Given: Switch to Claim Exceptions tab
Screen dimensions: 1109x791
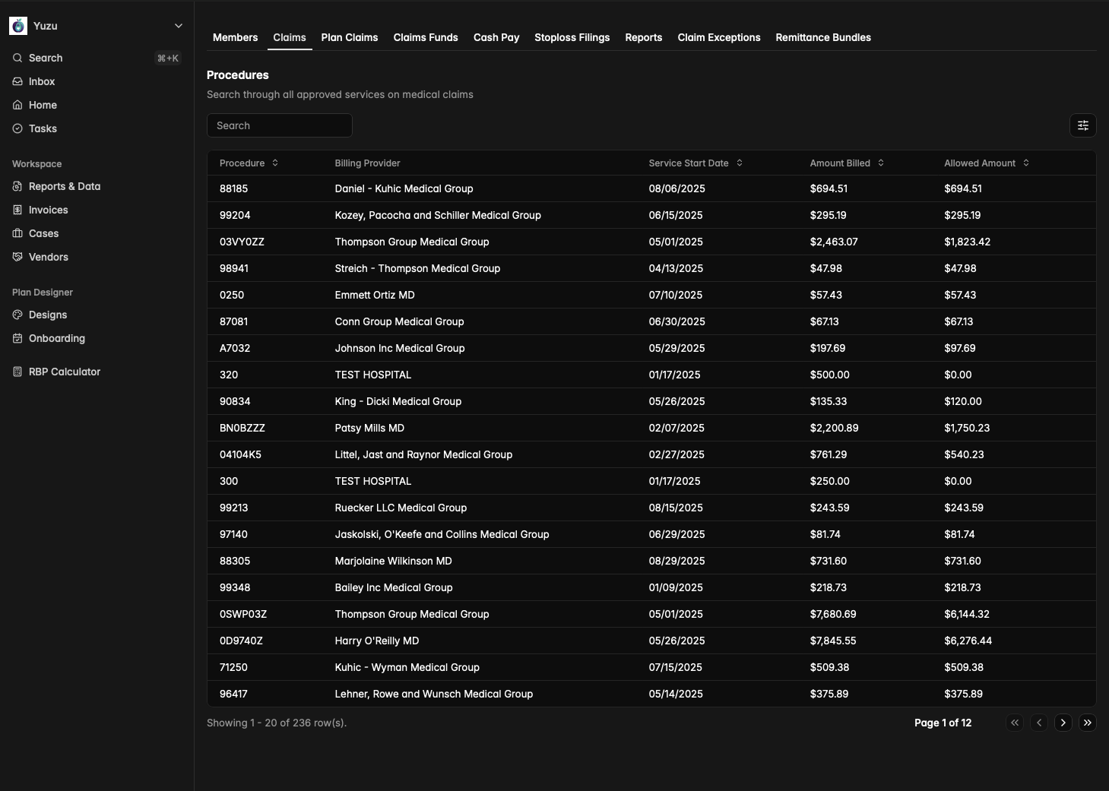Looking at the screenshot, I should (719, 37).
